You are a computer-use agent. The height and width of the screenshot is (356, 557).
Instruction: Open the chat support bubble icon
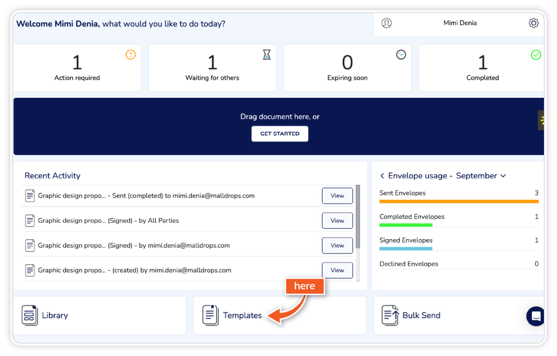tap(536, 316)
